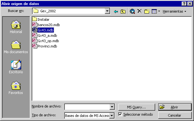Open the Historial folder shortcut
194x121 pixels.
click(x=16, y=27)
